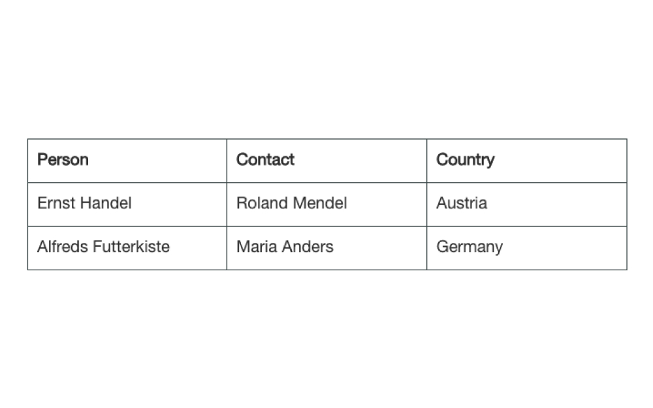Select the Contact column header
This screenshot has width=653, height=408.
point(327,161)
